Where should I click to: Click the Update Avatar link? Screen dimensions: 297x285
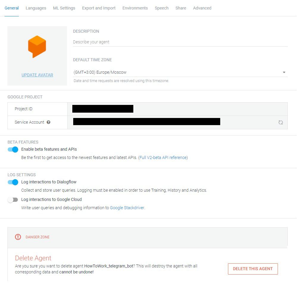tap(37, 75)
